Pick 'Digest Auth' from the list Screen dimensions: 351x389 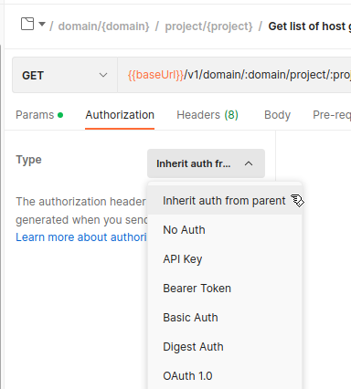coord(225,347)
